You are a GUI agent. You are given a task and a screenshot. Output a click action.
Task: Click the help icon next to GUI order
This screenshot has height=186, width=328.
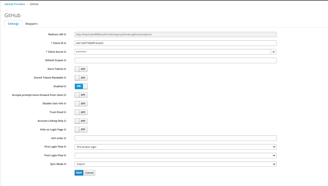tap(65, 138)
